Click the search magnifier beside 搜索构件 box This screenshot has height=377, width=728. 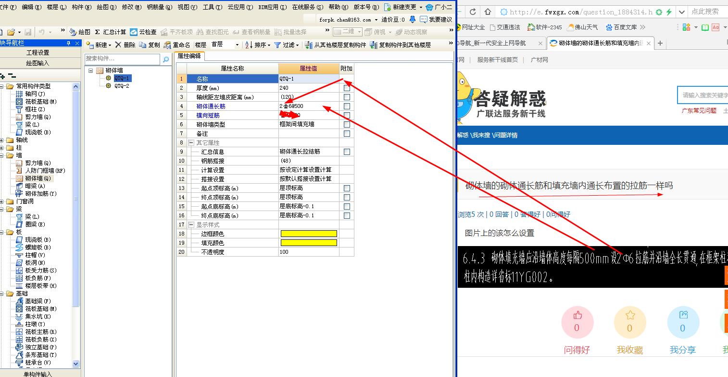166,59
